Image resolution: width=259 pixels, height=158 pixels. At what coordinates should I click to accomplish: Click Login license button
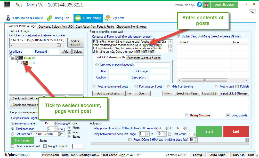coord(224,5)
